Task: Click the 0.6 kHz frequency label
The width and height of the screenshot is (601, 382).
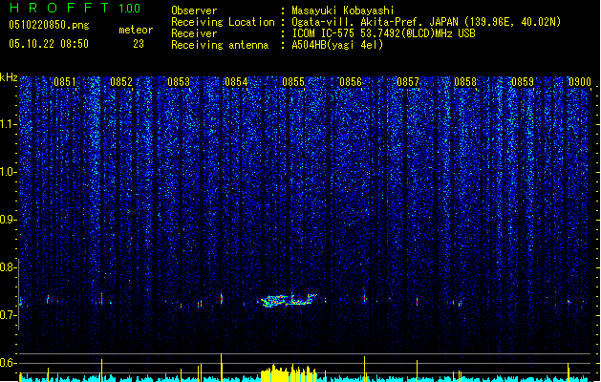Action: pos(8,363)
